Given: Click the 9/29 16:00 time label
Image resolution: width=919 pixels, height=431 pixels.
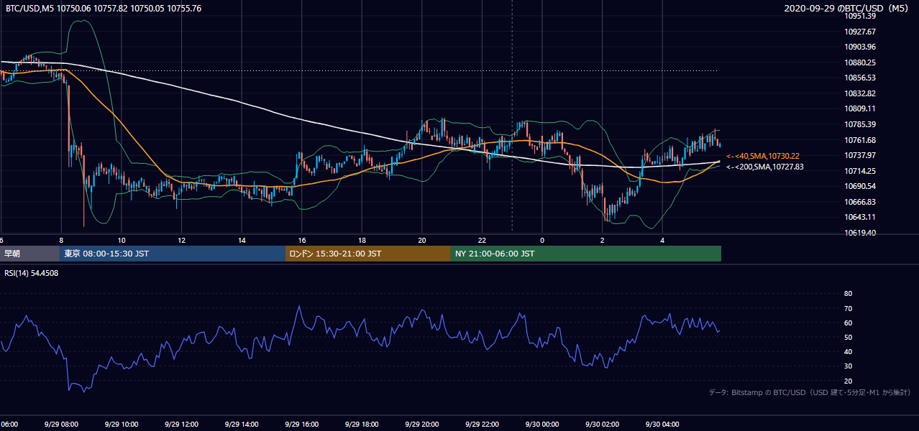Looking at the screenshot, I should pyautogui.click(x=301, y=425).
